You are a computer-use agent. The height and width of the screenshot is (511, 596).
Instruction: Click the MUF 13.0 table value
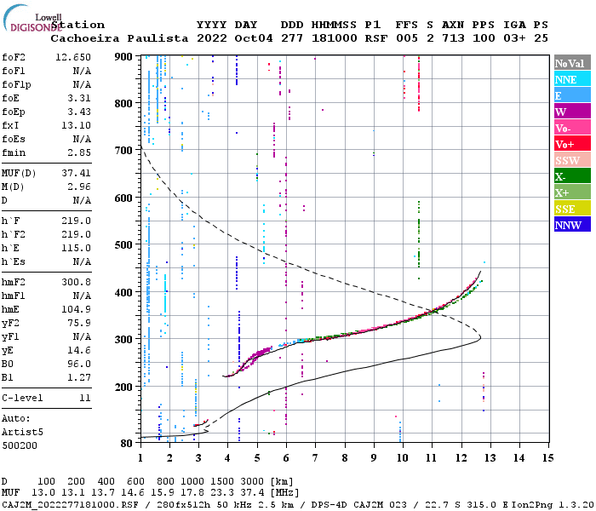pos(43,493)
